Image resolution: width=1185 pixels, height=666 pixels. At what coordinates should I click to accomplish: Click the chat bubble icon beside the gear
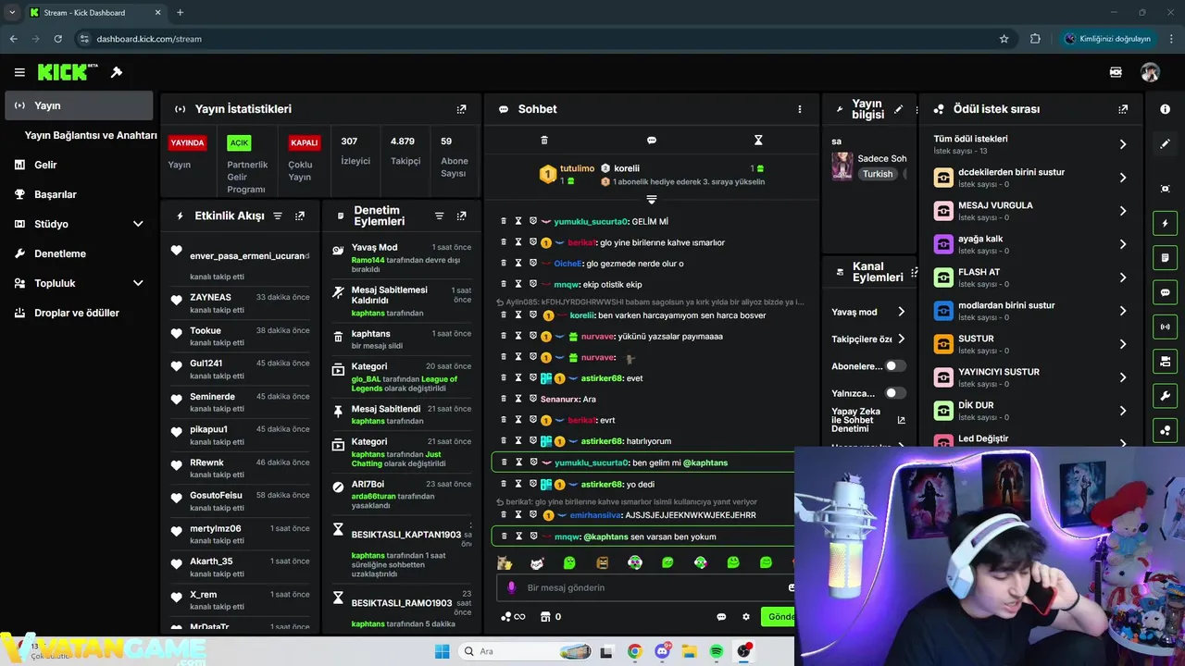coord(721,617)
